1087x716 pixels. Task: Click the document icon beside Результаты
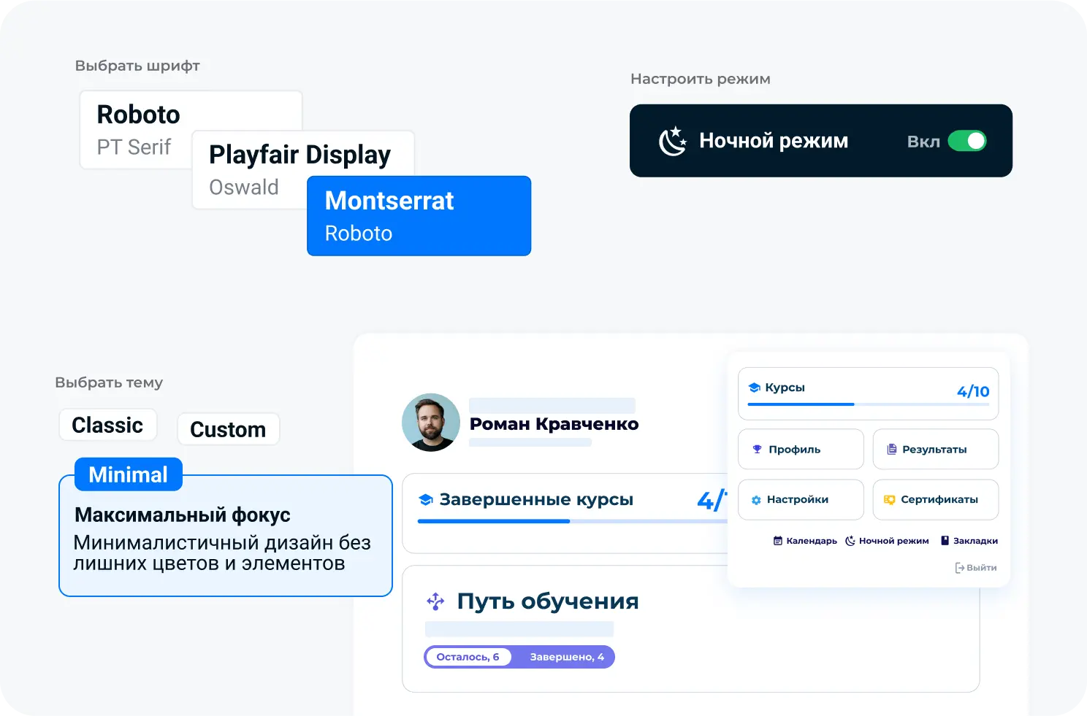pos(891,450)
